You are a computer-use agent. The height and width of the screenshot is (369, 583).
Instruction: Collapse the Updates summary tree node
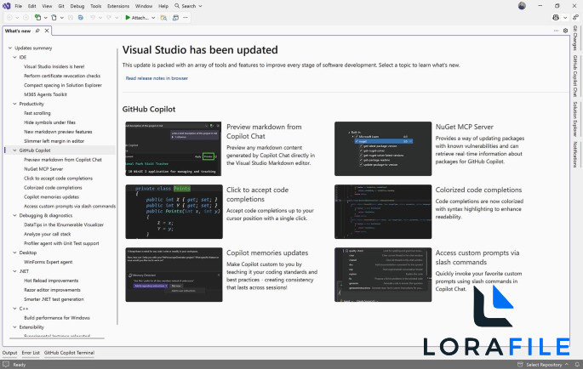(10, 48)
